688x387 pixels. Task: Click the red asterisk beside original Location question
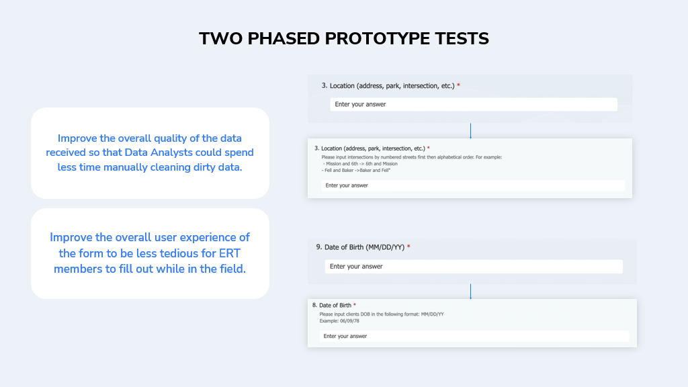coord(458,85)
